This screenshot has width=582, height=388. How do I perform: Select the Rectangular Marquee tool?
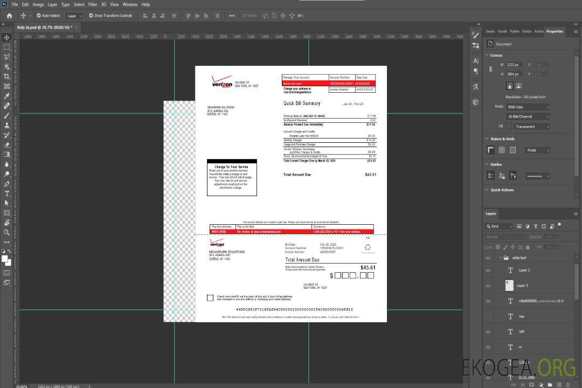[x=6, y=47]
